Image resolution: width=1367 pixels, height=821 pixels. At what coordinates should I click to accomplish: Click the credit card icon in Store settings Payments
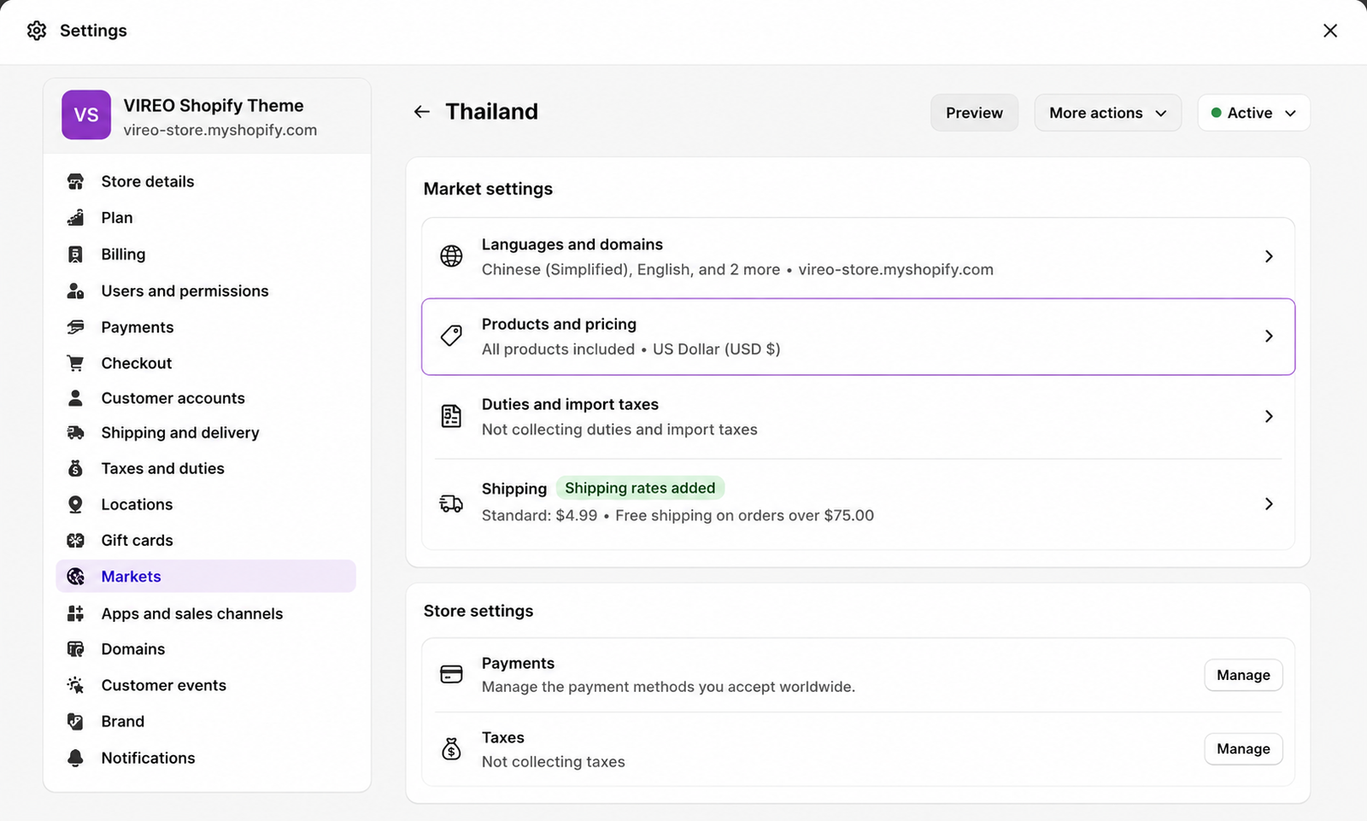451,675
